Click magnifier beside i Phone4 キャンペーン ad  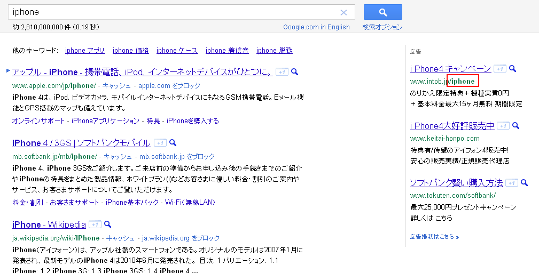[512, 69]
